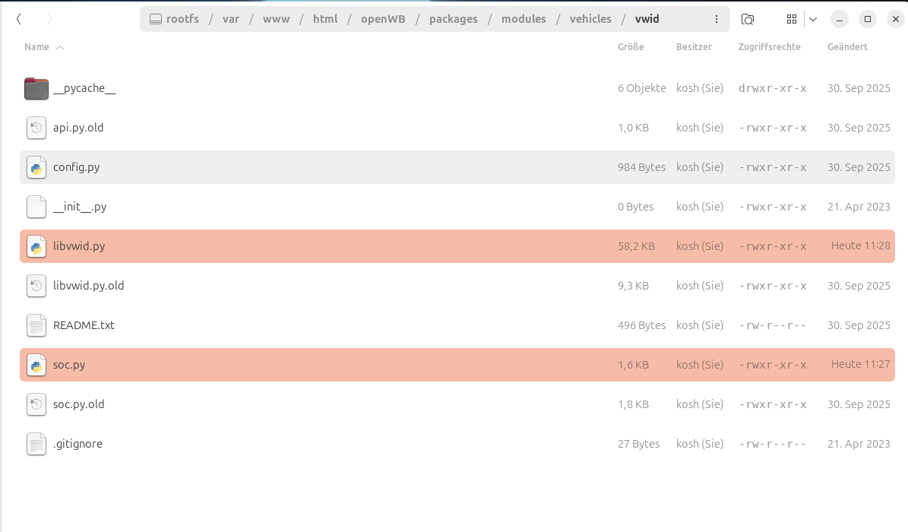Select the file name README.txt
Image resolution: width=908 pixels, height=532 pixels.
[x=84, y=325]
